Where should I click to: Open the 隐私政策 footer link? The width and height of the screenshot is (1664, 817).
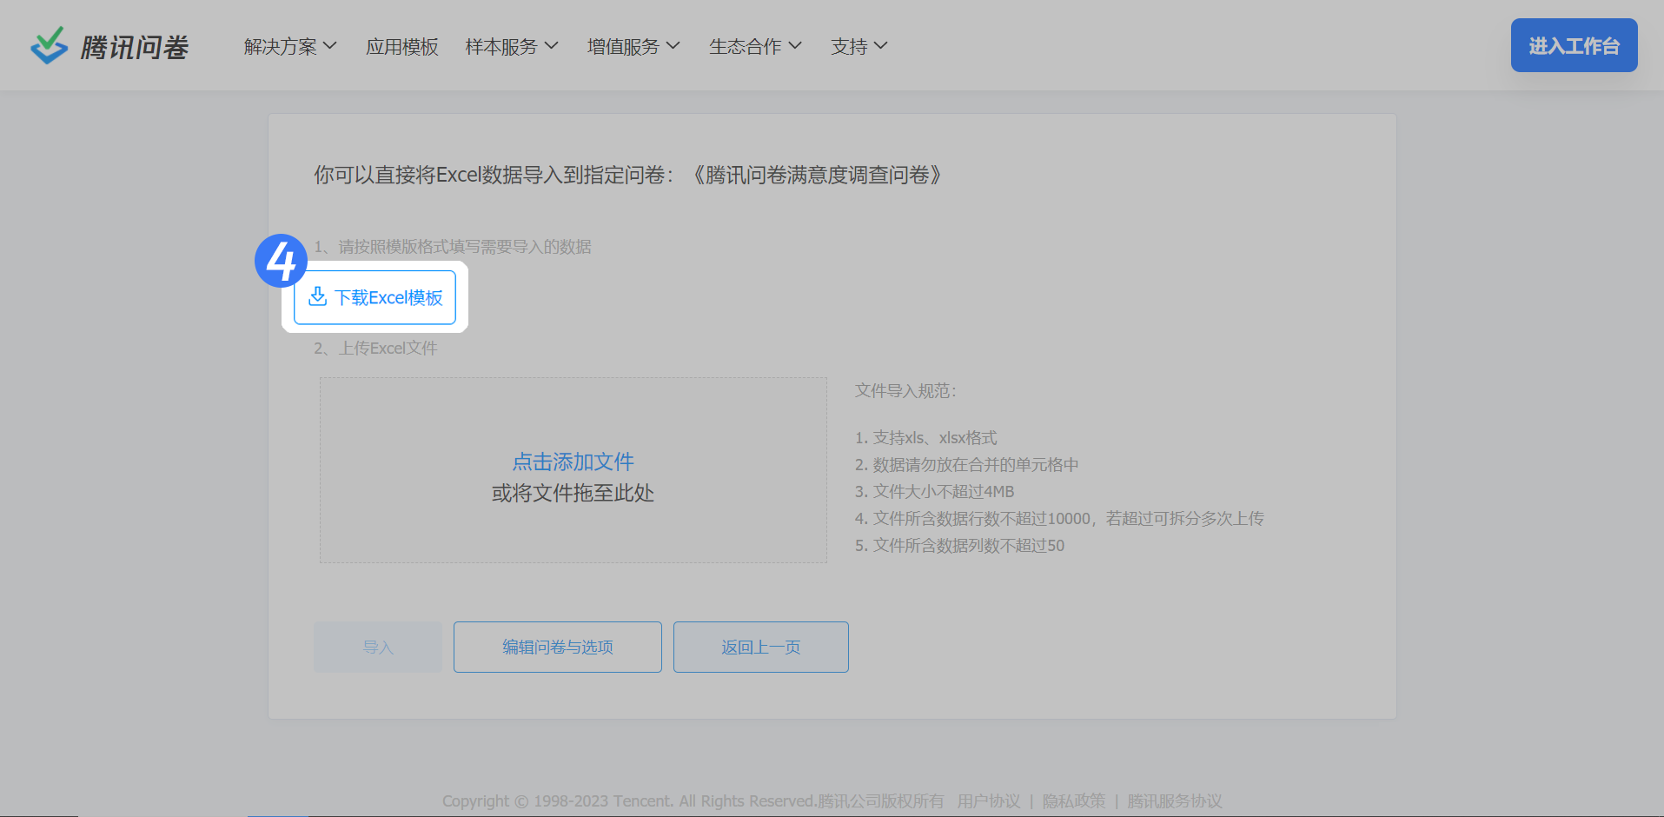1074,800
